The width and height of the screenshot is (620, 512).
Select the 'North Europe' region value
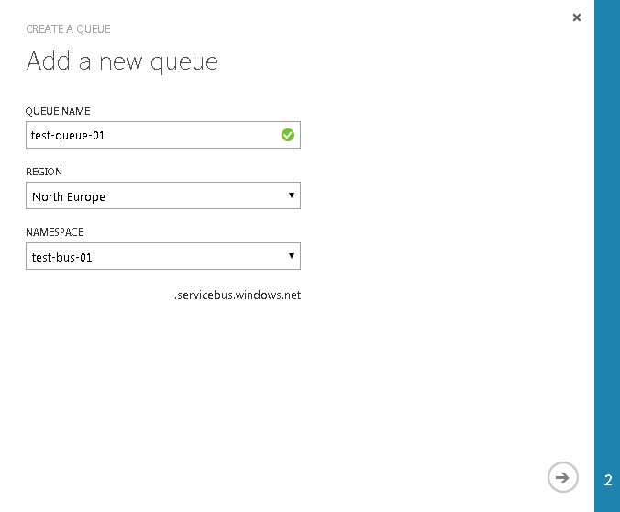[69, 197]
